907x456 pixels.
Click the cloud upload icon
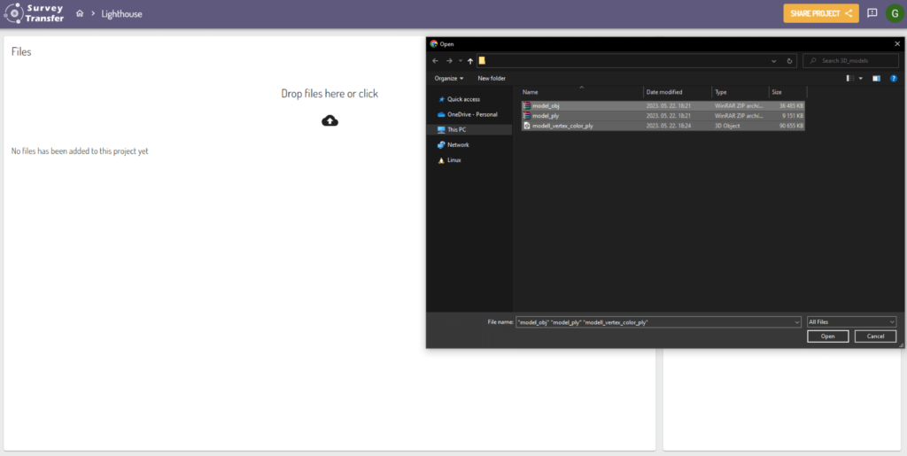[329, 120]
